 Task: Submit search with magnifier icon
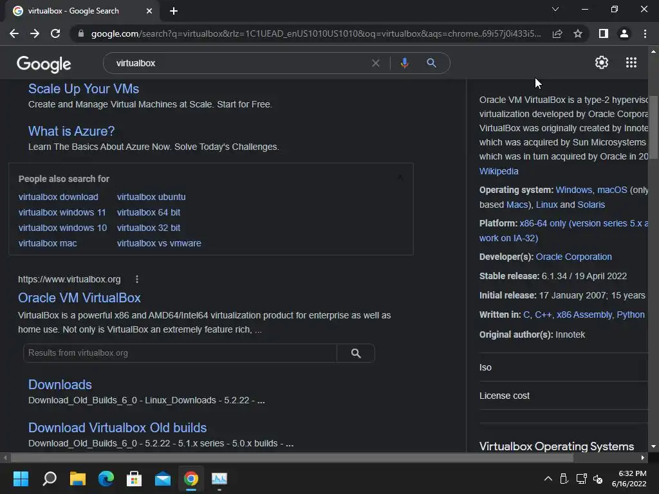pyautogui.click(x=431, y=63)
